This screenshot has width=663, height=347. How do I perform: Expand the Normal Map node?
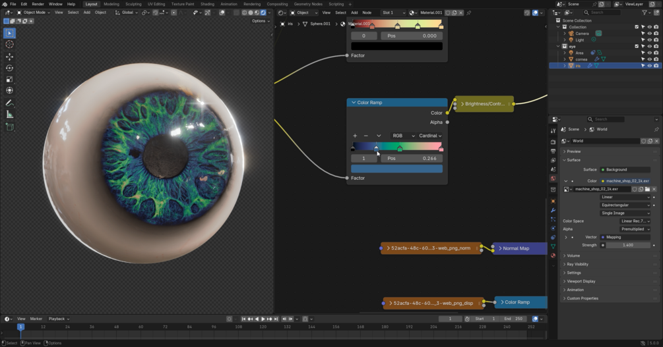pos(500,248)
